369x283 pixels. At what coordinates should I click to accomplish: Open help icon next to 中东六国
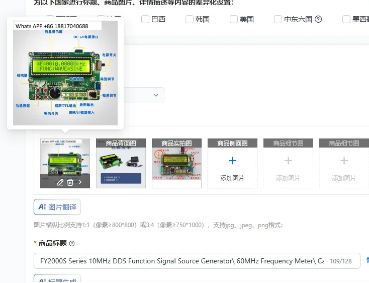pyautogui.click(x=318, y=19)
